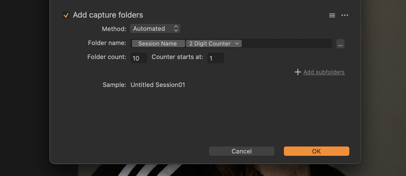Screen dimensions: 406x176
Task: Open the panel's three-dot options menu
Action: 345,15
